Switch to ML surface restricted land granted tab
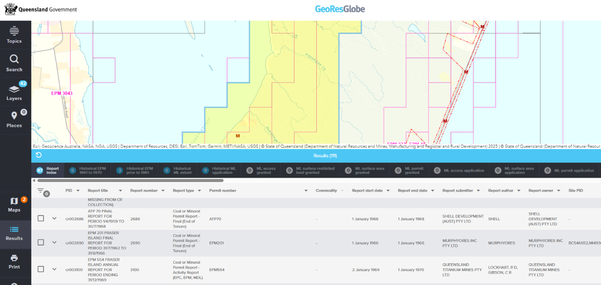Screen dimensions: 601x285 tap(311, 170)
